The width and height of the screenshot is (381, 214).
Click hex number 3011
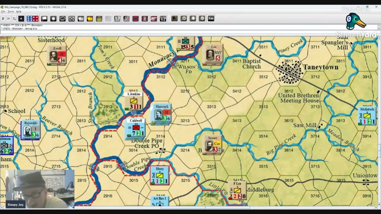(x=133, y=62)
